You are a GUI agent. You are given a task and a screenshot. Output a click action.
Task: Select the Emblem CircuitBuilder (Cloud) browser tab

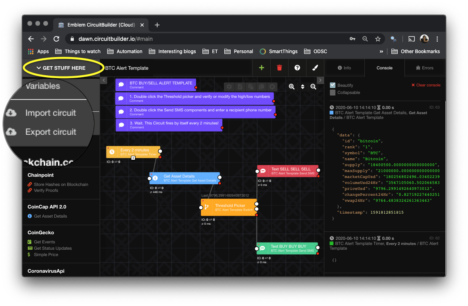coord(101,25)
